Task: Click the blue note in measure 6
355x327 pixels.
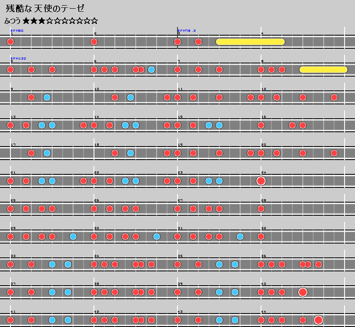Action: tap(151, 70)
